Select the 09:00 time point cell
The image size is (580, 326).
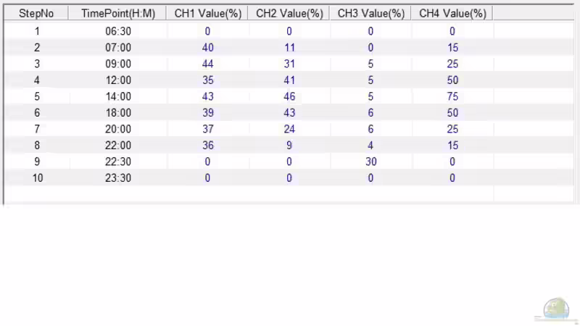click(x=116, y=64)
